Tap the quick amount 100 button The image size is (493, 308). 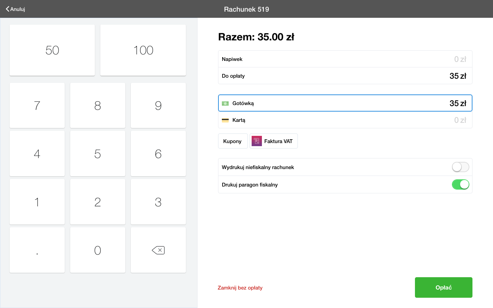click(x=143, y=50)
